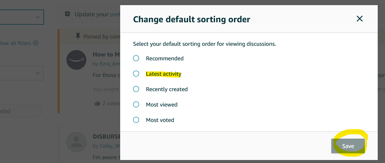Click the Amazon smile avatar icon

coord(76,60)
